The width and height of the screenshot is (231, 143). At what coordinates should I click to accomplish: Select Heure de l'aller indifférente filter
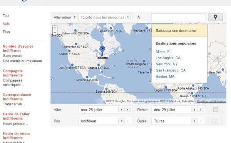click(16, 116)
